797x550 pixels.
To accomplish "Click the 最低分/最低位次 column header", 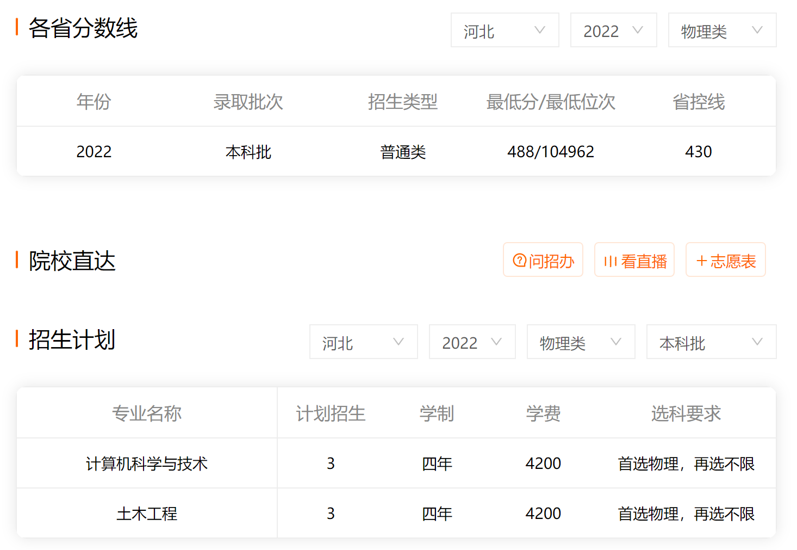I will (550, 102).
